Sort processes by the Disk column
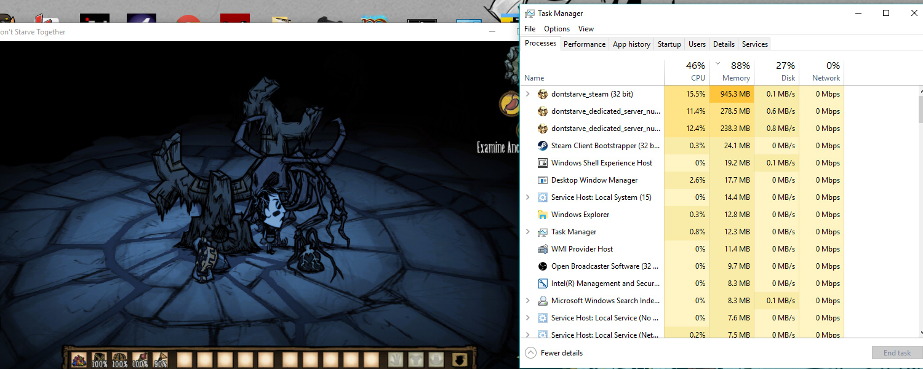The height and width of the screenshot is (369, 923). 777,71
